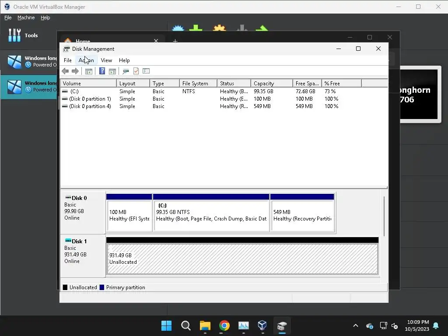Image resolution: width=448 pixels, height=336 pixels.
Task: Open Disk Management File menu
Action: click(68, 60)
